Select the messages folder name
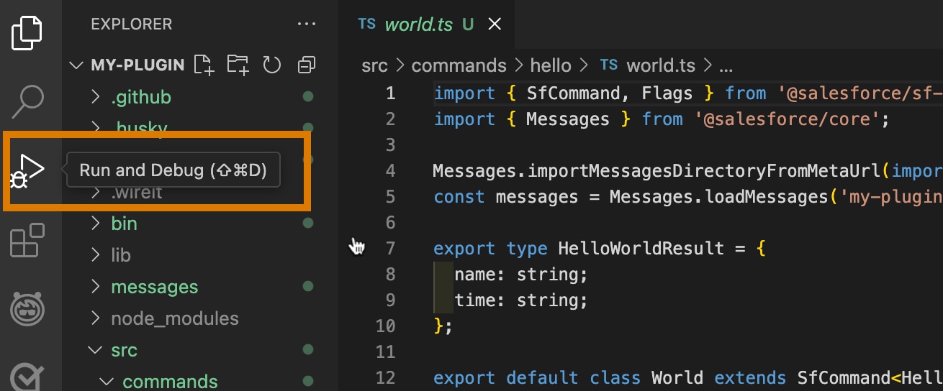943x391 pixels. coord(154,287)
